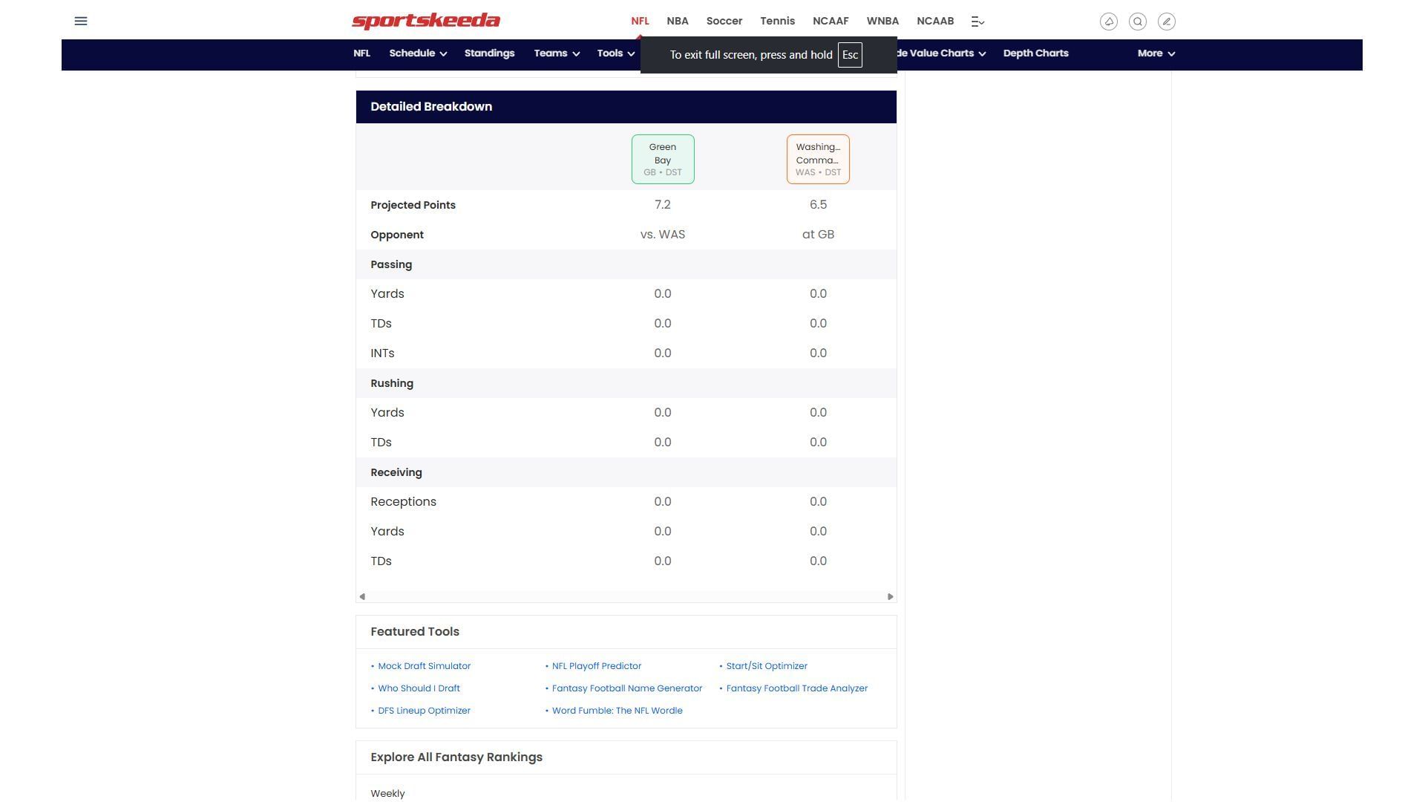Open the Standings page
The height and width of the screenshot is (802, 1425).
click(x=489, y=53)
